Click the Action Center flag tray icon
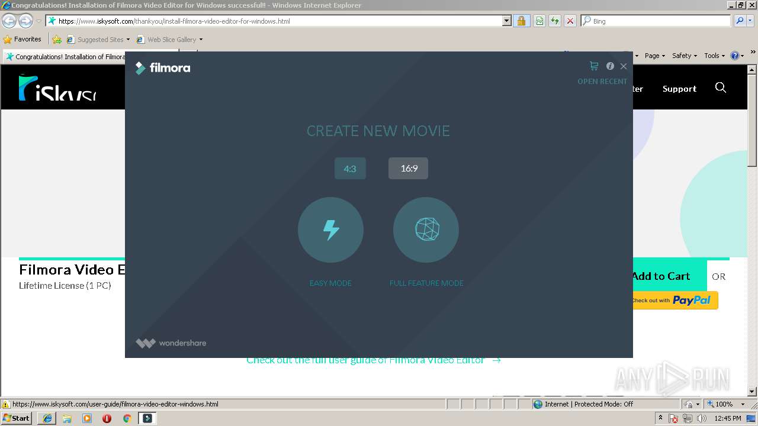 (674, 418)
